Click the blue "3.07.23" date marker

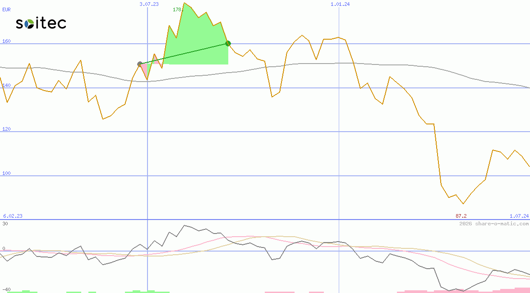pyautogui.click(x=149, y=5)
